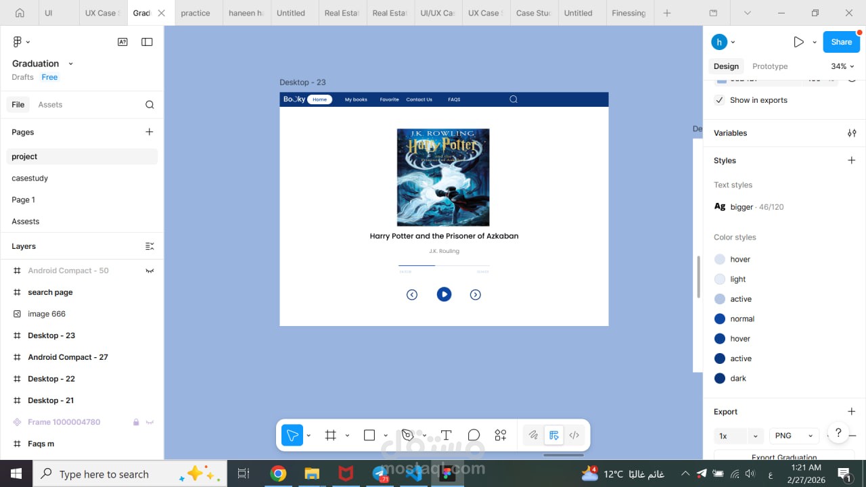Click the A? missing fonts icon
Screen dimensions: 866x487
click(x=122, y=42)
